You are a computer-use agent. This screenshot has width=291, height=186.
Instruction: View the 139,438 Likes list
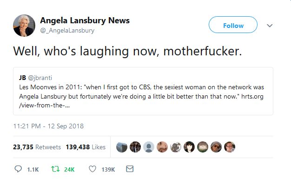[x=86, y=147]
